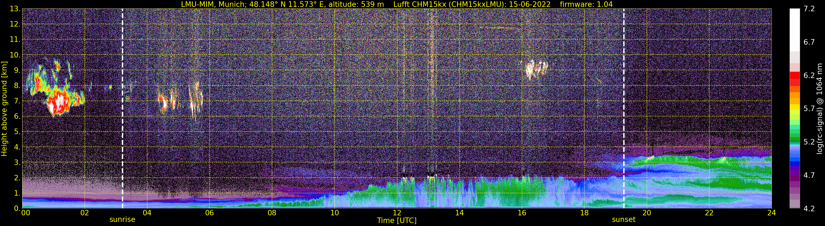Viewport: 825px width, 226px height.
Task: Click the '24' time axis tick label
Action: [x=772, y=213]
